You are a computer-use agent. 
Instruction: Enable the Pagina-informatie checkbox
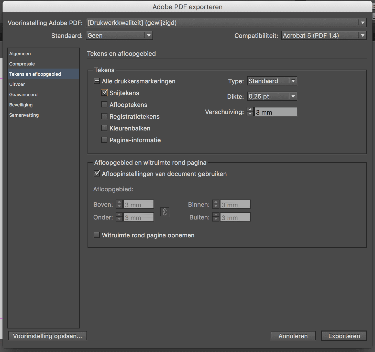pos(104,140)
